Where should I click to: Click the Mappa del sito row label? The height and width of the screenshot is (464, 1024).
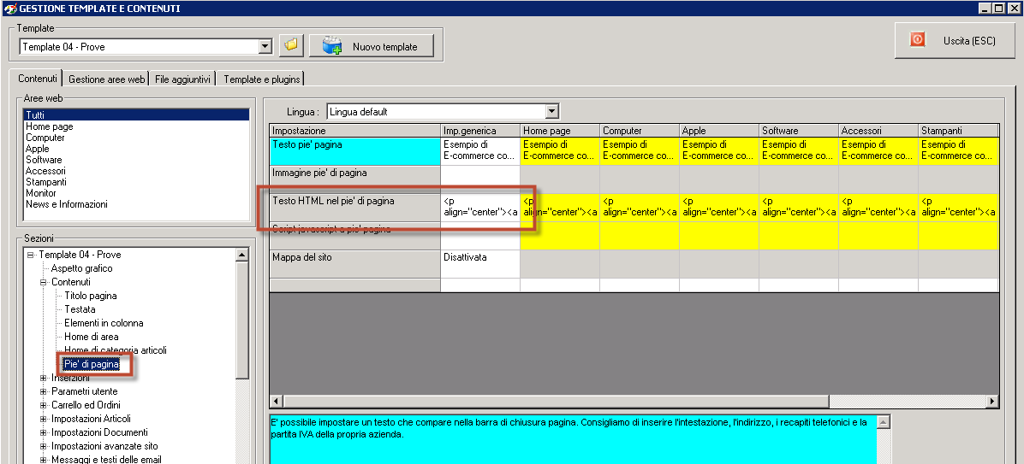[x=354, y=263]
